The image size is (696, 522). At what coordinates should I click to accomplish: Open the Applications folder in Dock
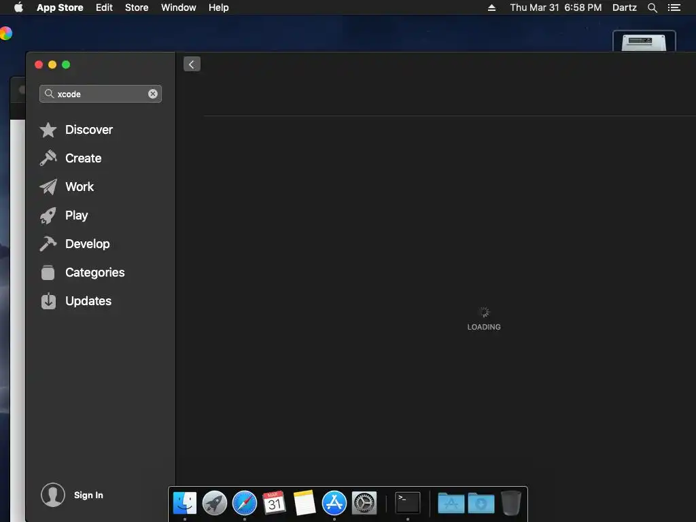pyautogui.click(x=451, y=503)
